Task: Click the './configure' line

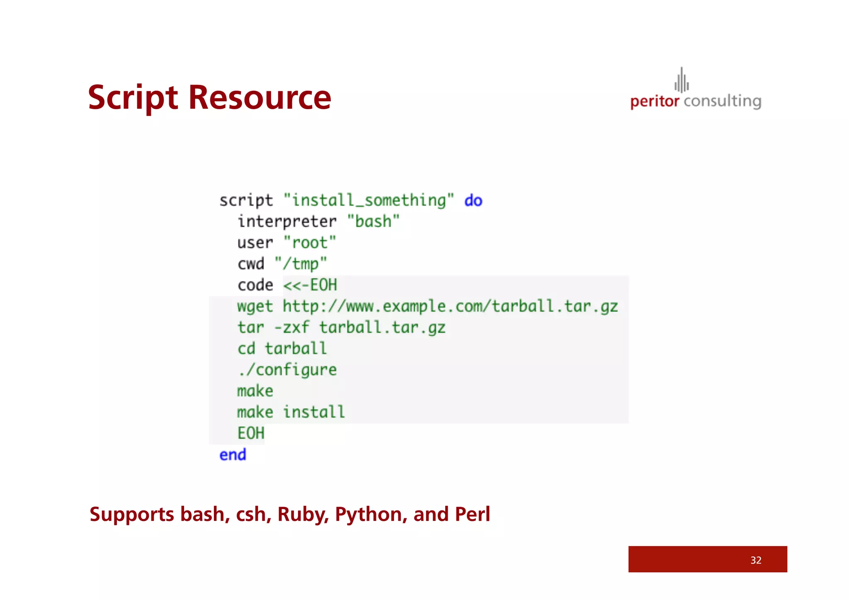Action: 287,370
